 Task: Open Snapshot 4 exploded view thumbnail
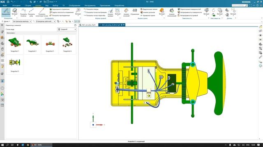(x=67, y=45)
